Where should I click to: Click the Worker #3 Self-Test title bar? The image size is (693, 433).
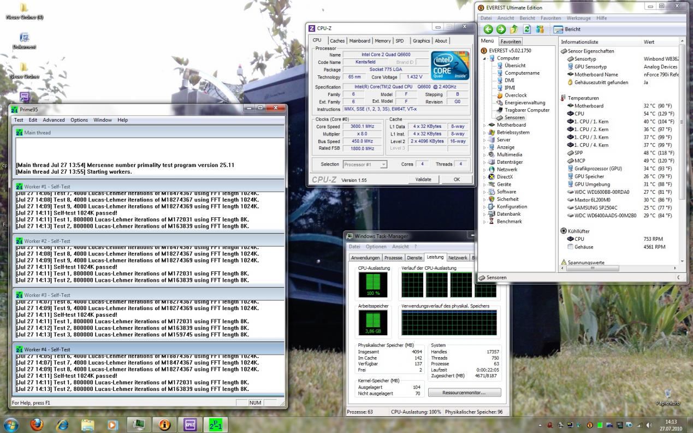click(148, 295)
